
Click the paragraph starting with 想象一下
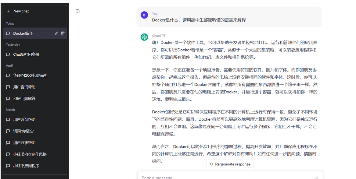(235, 85)
